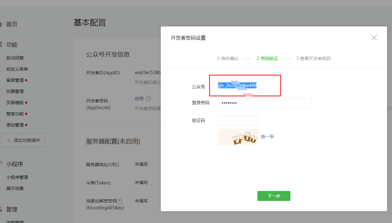Click the captcha image showing distorted letters
Screen dimensions: 392x223
click(x=238, y=137)
